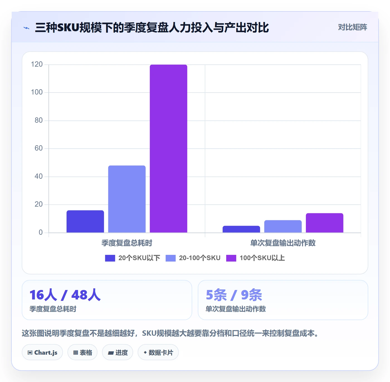Select the 数据卡片 tag pill
The width and height of the screenshot is (390, 382).
(158, 352)
